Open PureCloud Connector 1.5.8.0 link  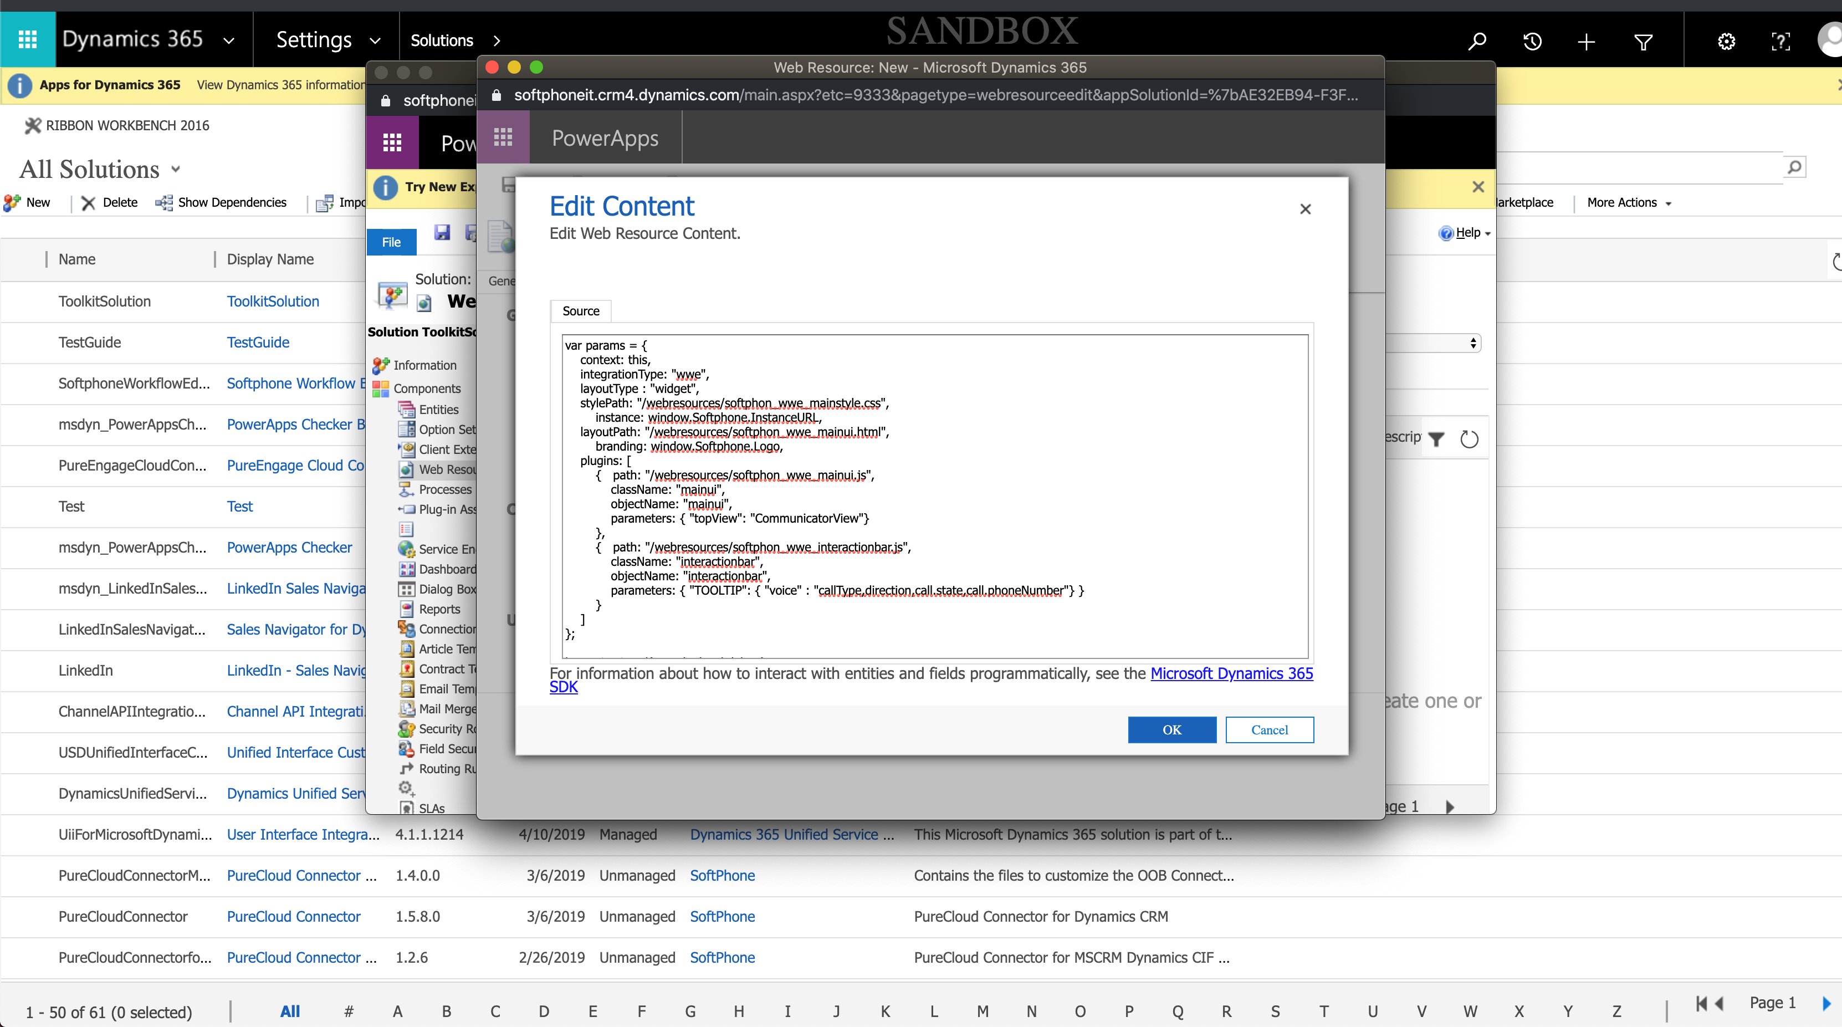click(293, 916)
